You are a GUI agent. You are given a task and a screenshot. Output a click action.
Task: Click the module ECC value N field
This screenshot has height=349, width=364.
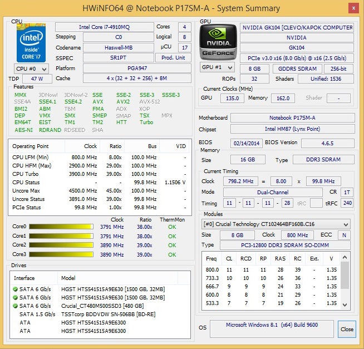345,235
